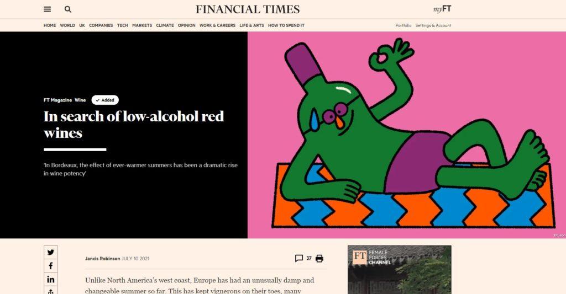Go to the Markets section
Viewport: 566px width, 294px height.
142,25
